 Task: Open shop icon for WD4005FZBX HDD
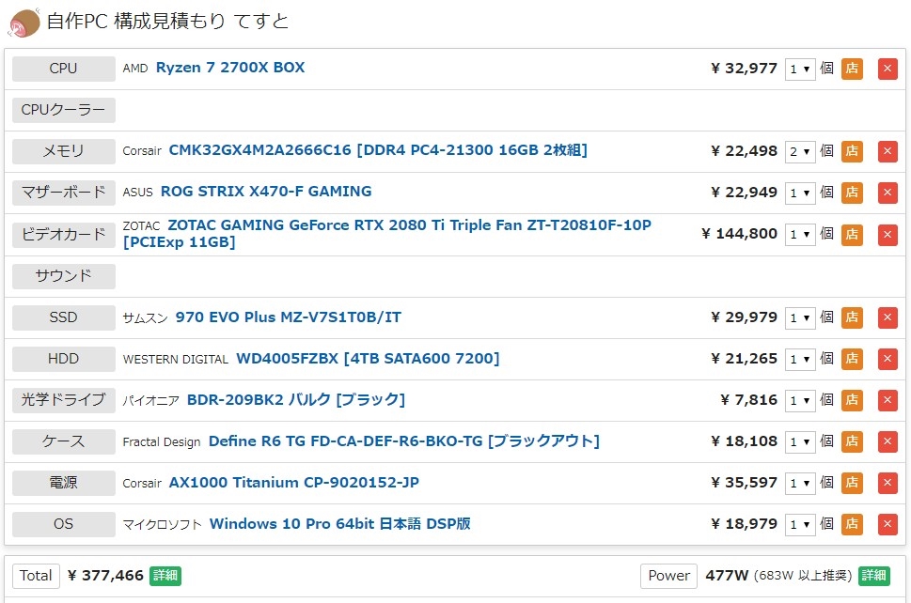pyautogui.click(x=852, y=359)
